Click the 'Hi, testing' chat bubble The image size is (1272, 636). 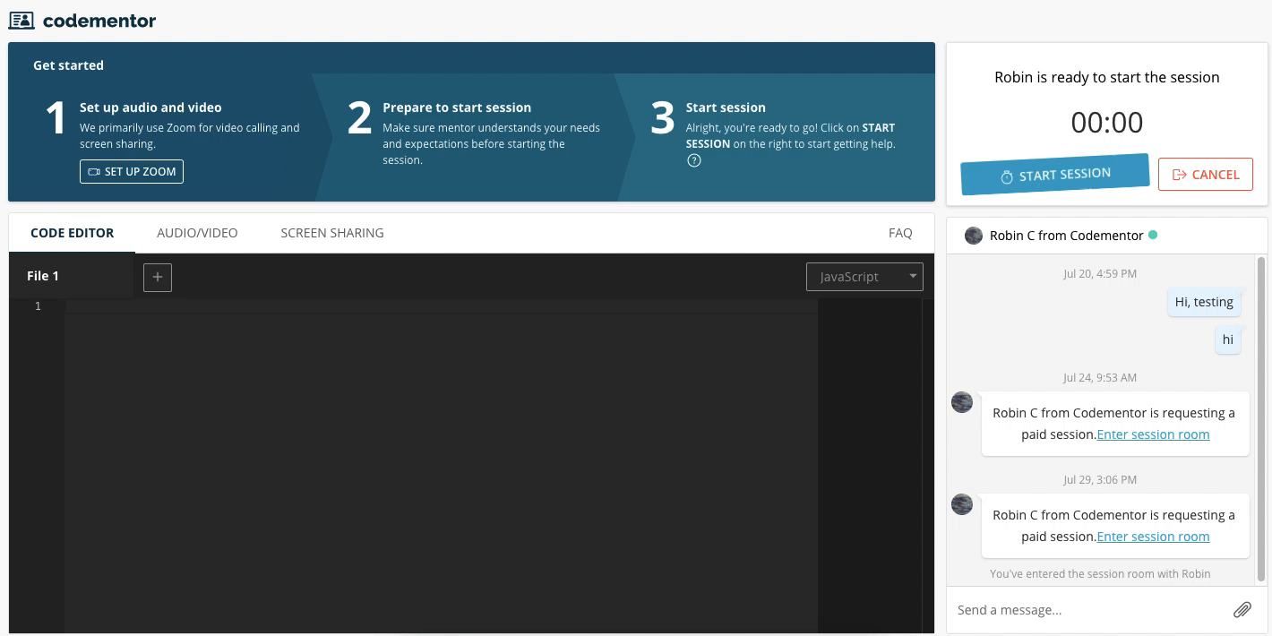(x=1204, y=302)
